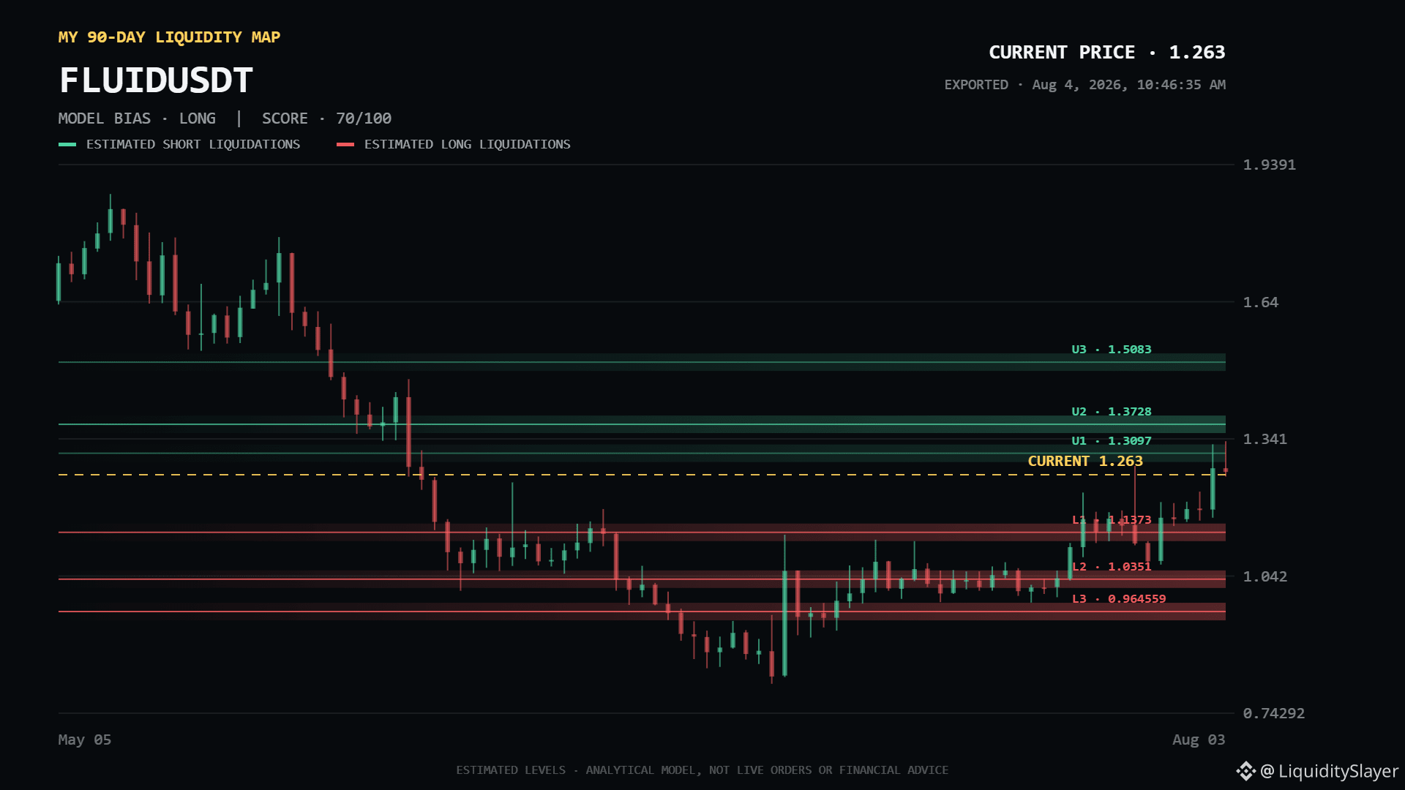The width and height of the screenshot is (1405, 790).
Task: Click the 1.341 price axis label
Action: click(x=1265, y=439)
